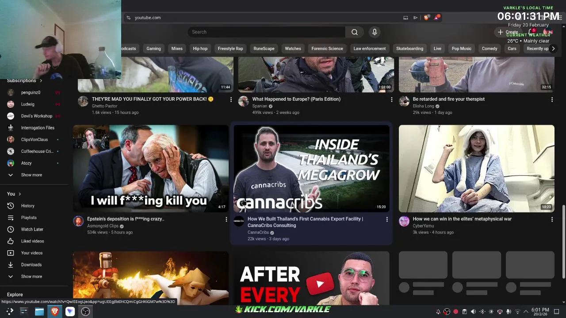
Task: Open Elisha Long channel avatar
Action: [x=404, y=101]
